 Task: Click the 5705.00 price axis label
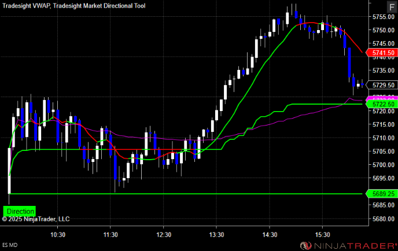[x=384, y=152]
